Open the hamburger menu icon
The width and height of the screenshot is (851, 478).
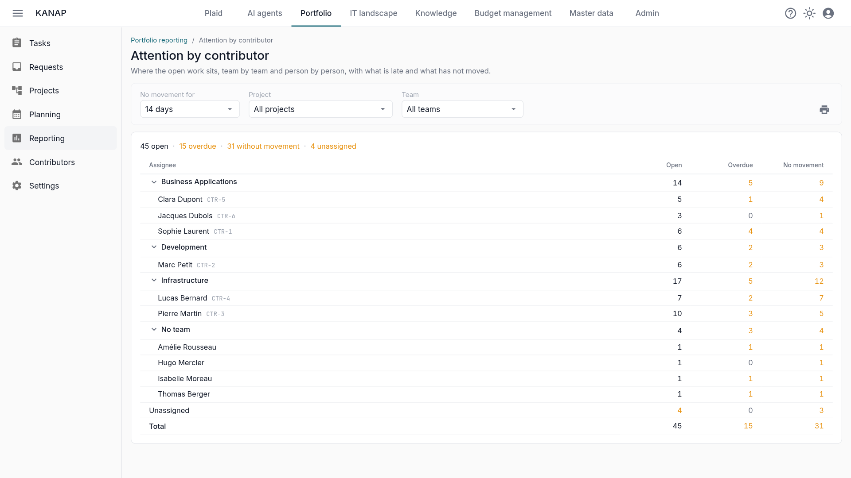[18, 13]
